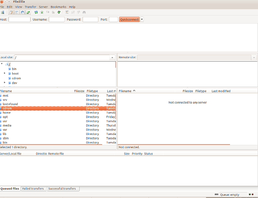Click the Disconnect from server icon

click(53, 12)
